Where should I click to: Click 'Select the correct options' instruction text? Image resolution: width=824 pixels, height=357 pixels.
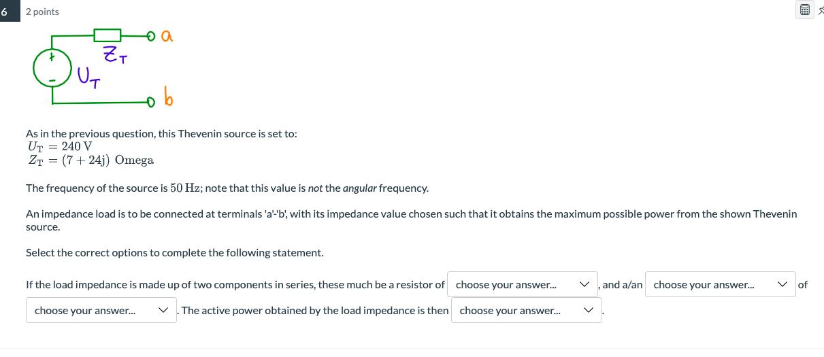coord(174,253)
